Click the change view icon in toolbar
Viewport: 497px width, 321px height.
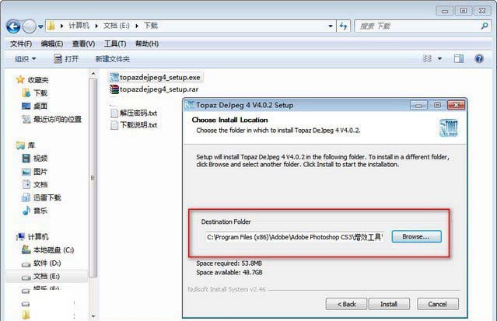coord(427,58)
